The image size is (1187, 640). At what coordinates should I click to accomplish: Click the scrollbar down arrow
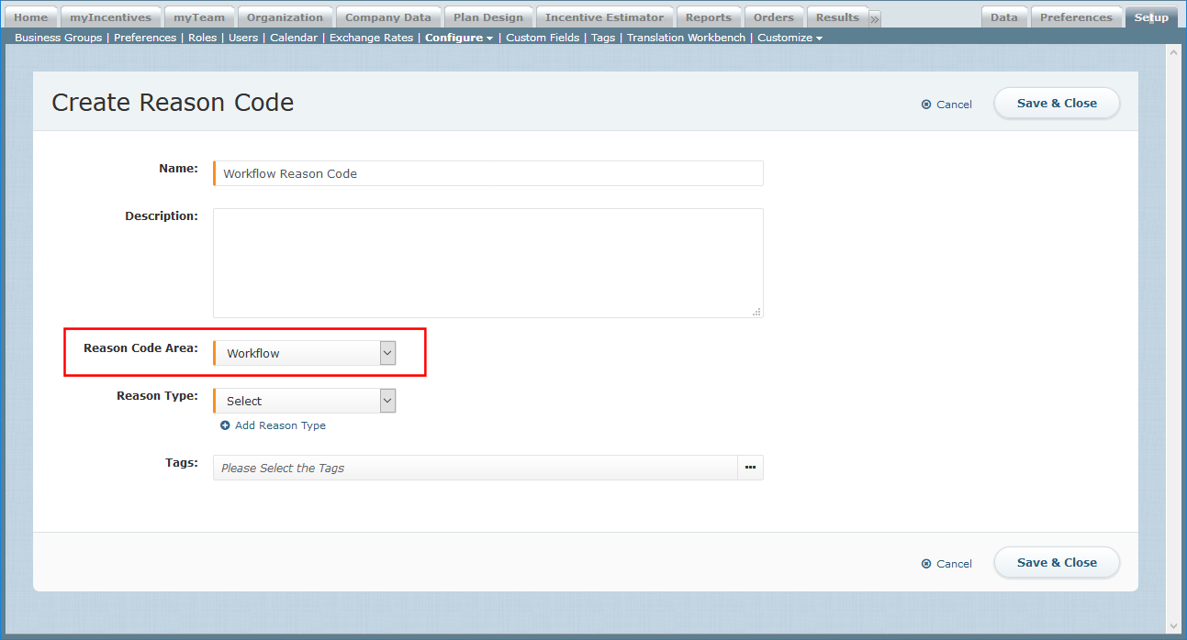1172,625
